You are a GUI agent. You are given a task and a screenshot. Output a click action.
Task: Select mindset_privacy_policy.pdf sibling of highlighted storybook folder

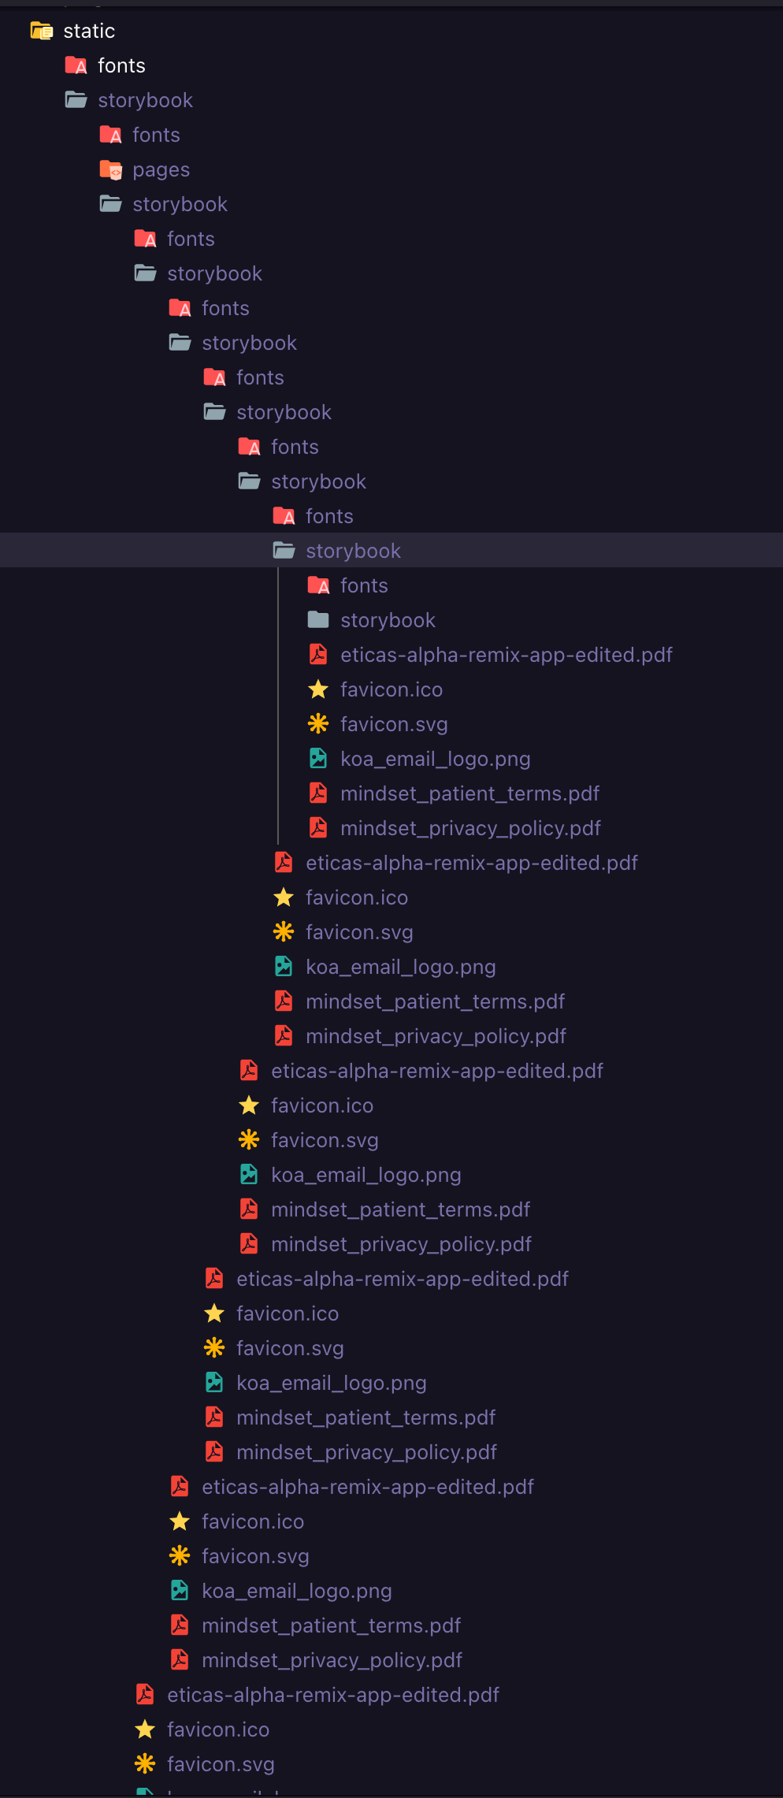[x=436, y=1036]
